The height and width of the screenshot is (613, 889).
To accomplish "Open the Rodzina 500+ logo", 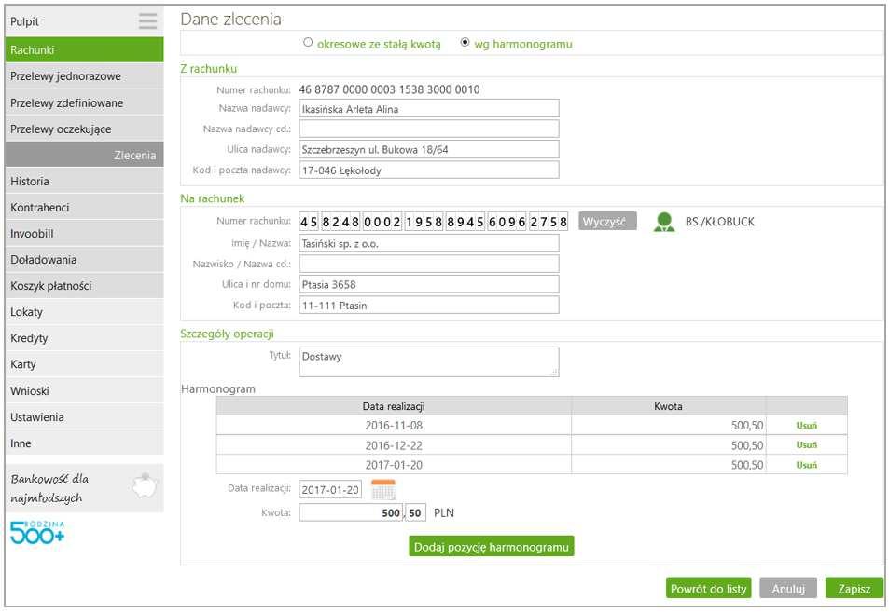I will 37,532.
